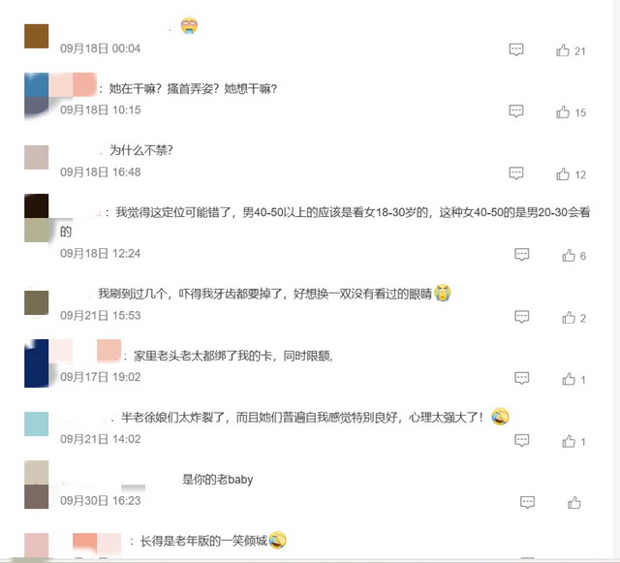Open the dark blue avatar beside '家里老头老太' comment
This screenshot has height=563, width=620.
pyautogui.click(x=37, y=363)
